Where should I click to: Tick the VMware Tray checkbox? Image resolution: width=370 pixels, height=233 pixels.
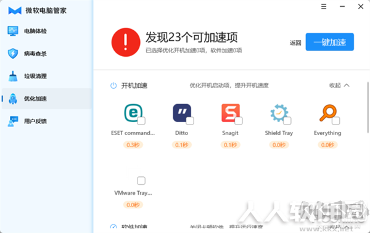(141, 181)
